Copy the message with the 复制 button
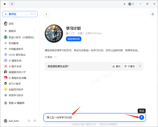 pos(49,57)
